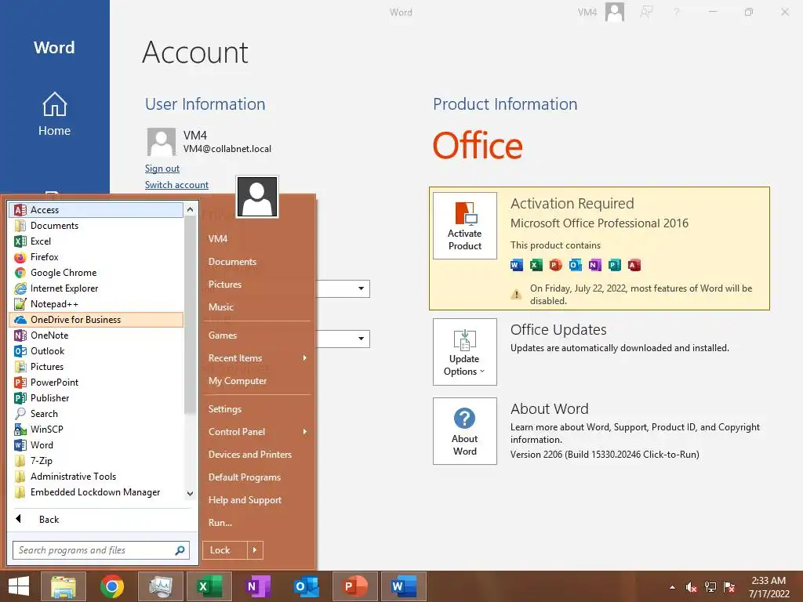
Task: Launch Google Chrome from the Start menu list
Action: pyautogui.click(x=96, y=273)
